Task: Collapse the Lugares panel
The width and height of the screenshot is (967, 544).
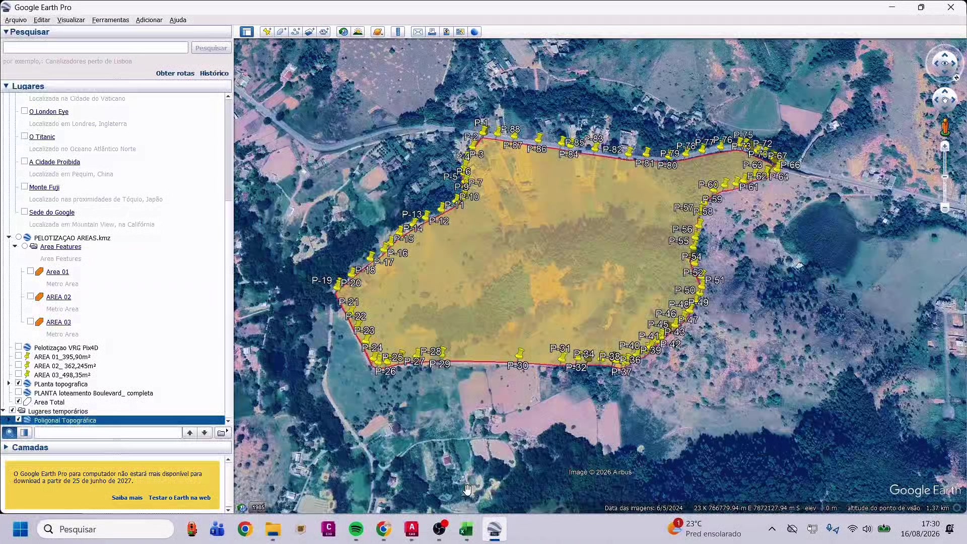Action: click(6, 86)
